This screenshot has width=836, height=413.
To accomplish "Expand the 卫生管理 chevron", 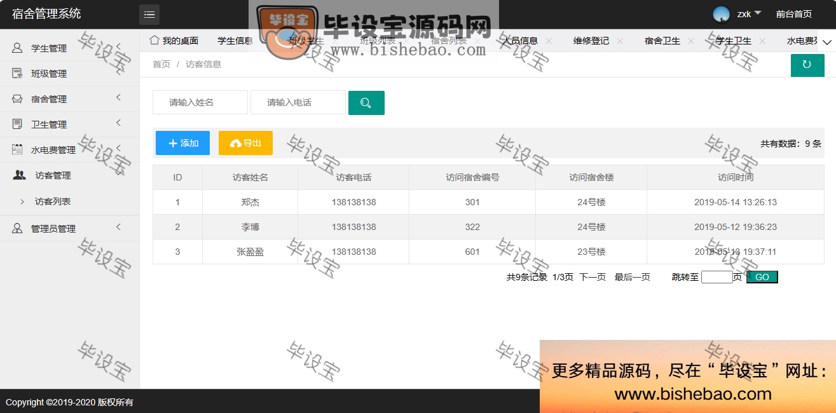I will [119, 122].
